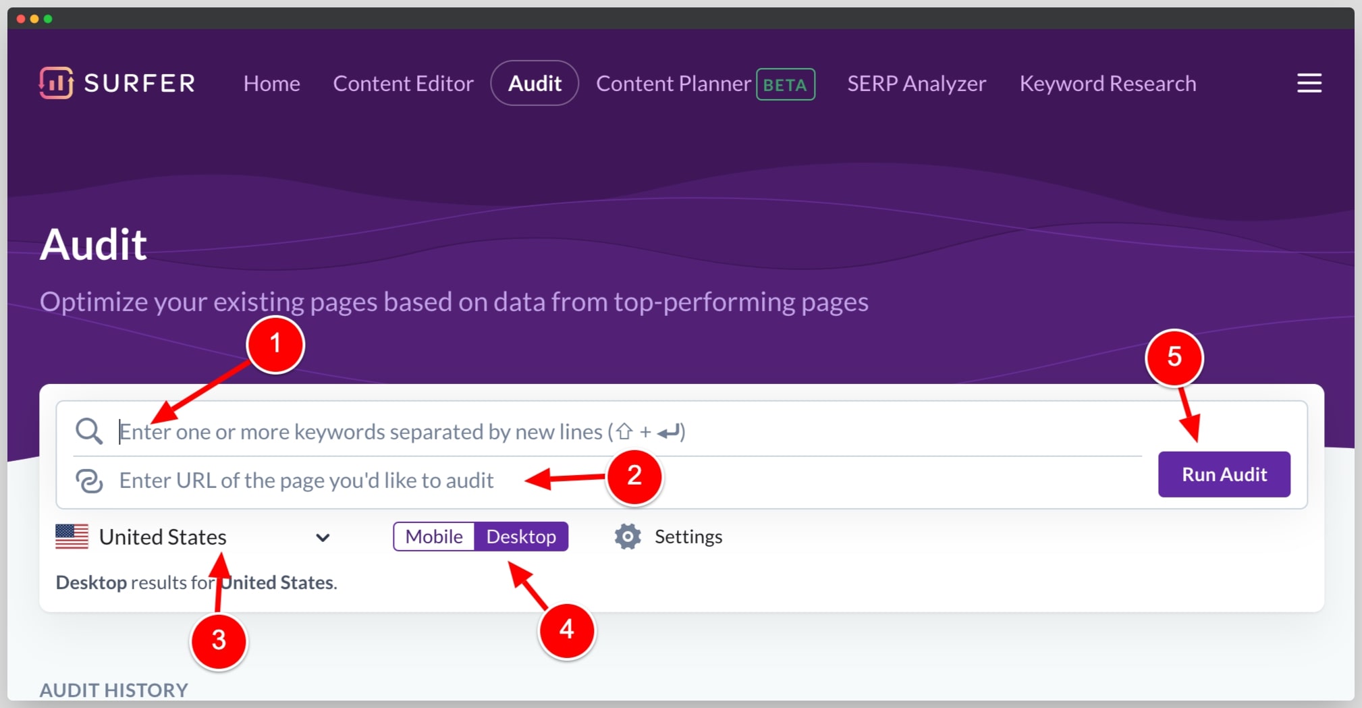
Task: Click the BETA badge next to Content Planner
Action: 786,84
